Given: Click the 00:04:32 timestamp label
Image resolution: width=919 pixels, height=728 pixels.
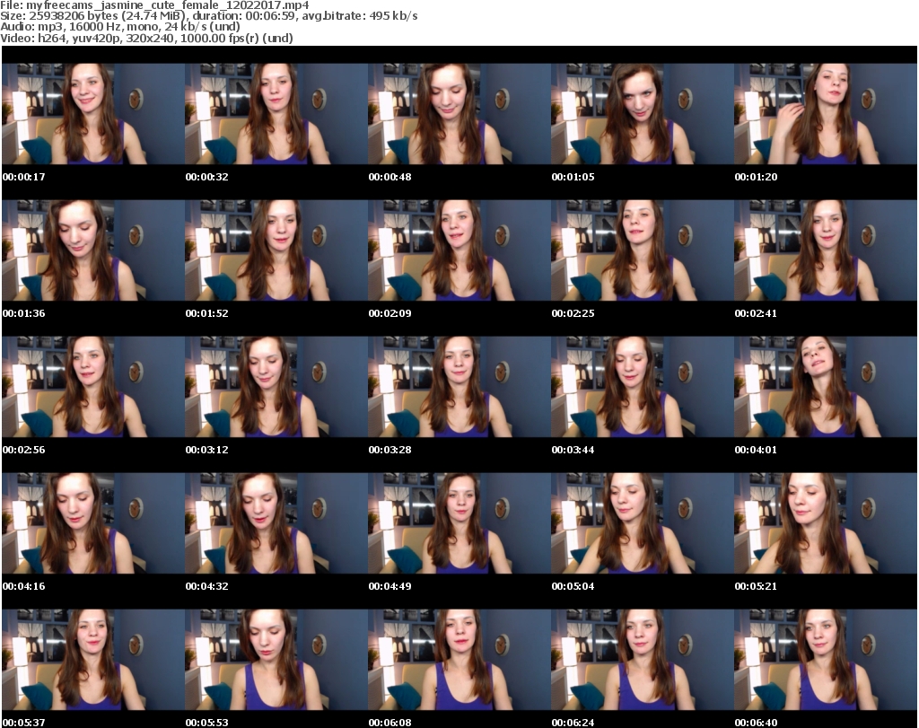Looking at the screenshot, I should coord(207,586).
